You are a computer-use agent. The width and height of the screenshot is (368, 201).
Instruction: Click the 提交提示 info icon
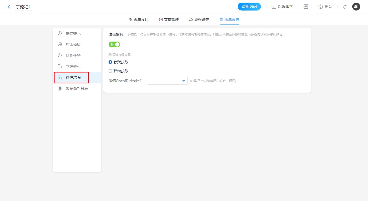[60, 33]
